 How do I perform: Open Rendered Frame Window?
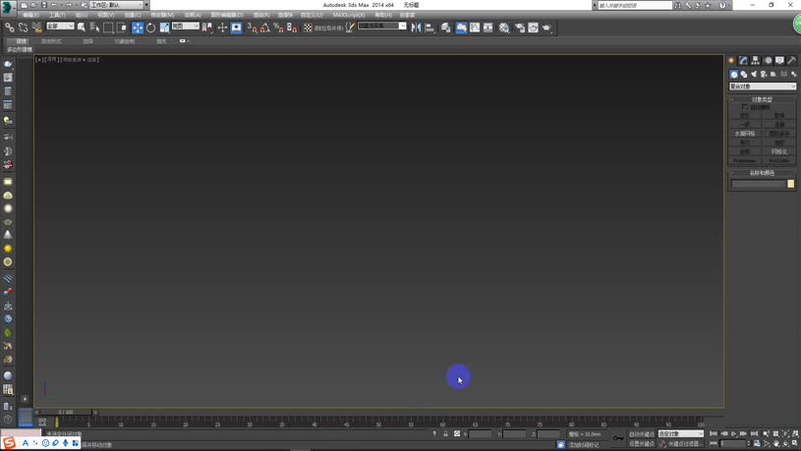pyautogui.click(x=533, y=28)
